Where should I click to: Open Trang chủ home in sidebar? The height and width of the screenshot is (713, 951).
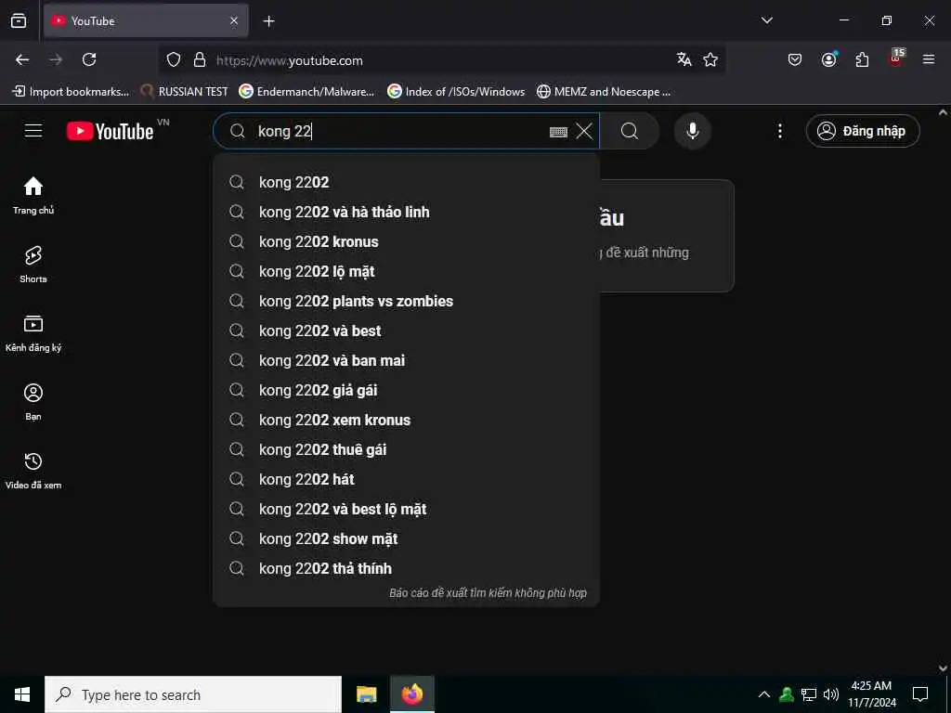[x=33, y=195]
